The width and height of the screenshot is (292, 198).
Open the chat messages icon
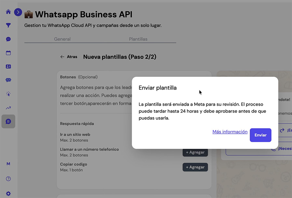click(x=8, y=39)
